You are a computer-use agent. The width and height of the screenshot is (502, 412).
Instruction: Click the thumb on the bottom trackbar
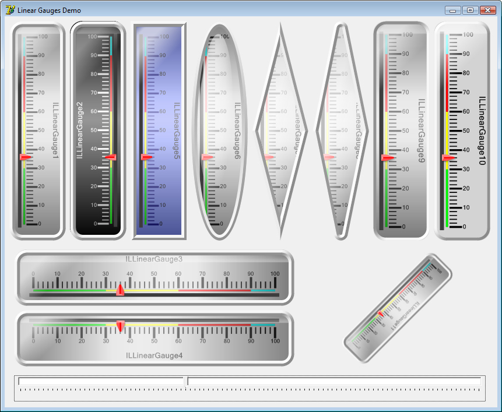[x=185, y=382]
